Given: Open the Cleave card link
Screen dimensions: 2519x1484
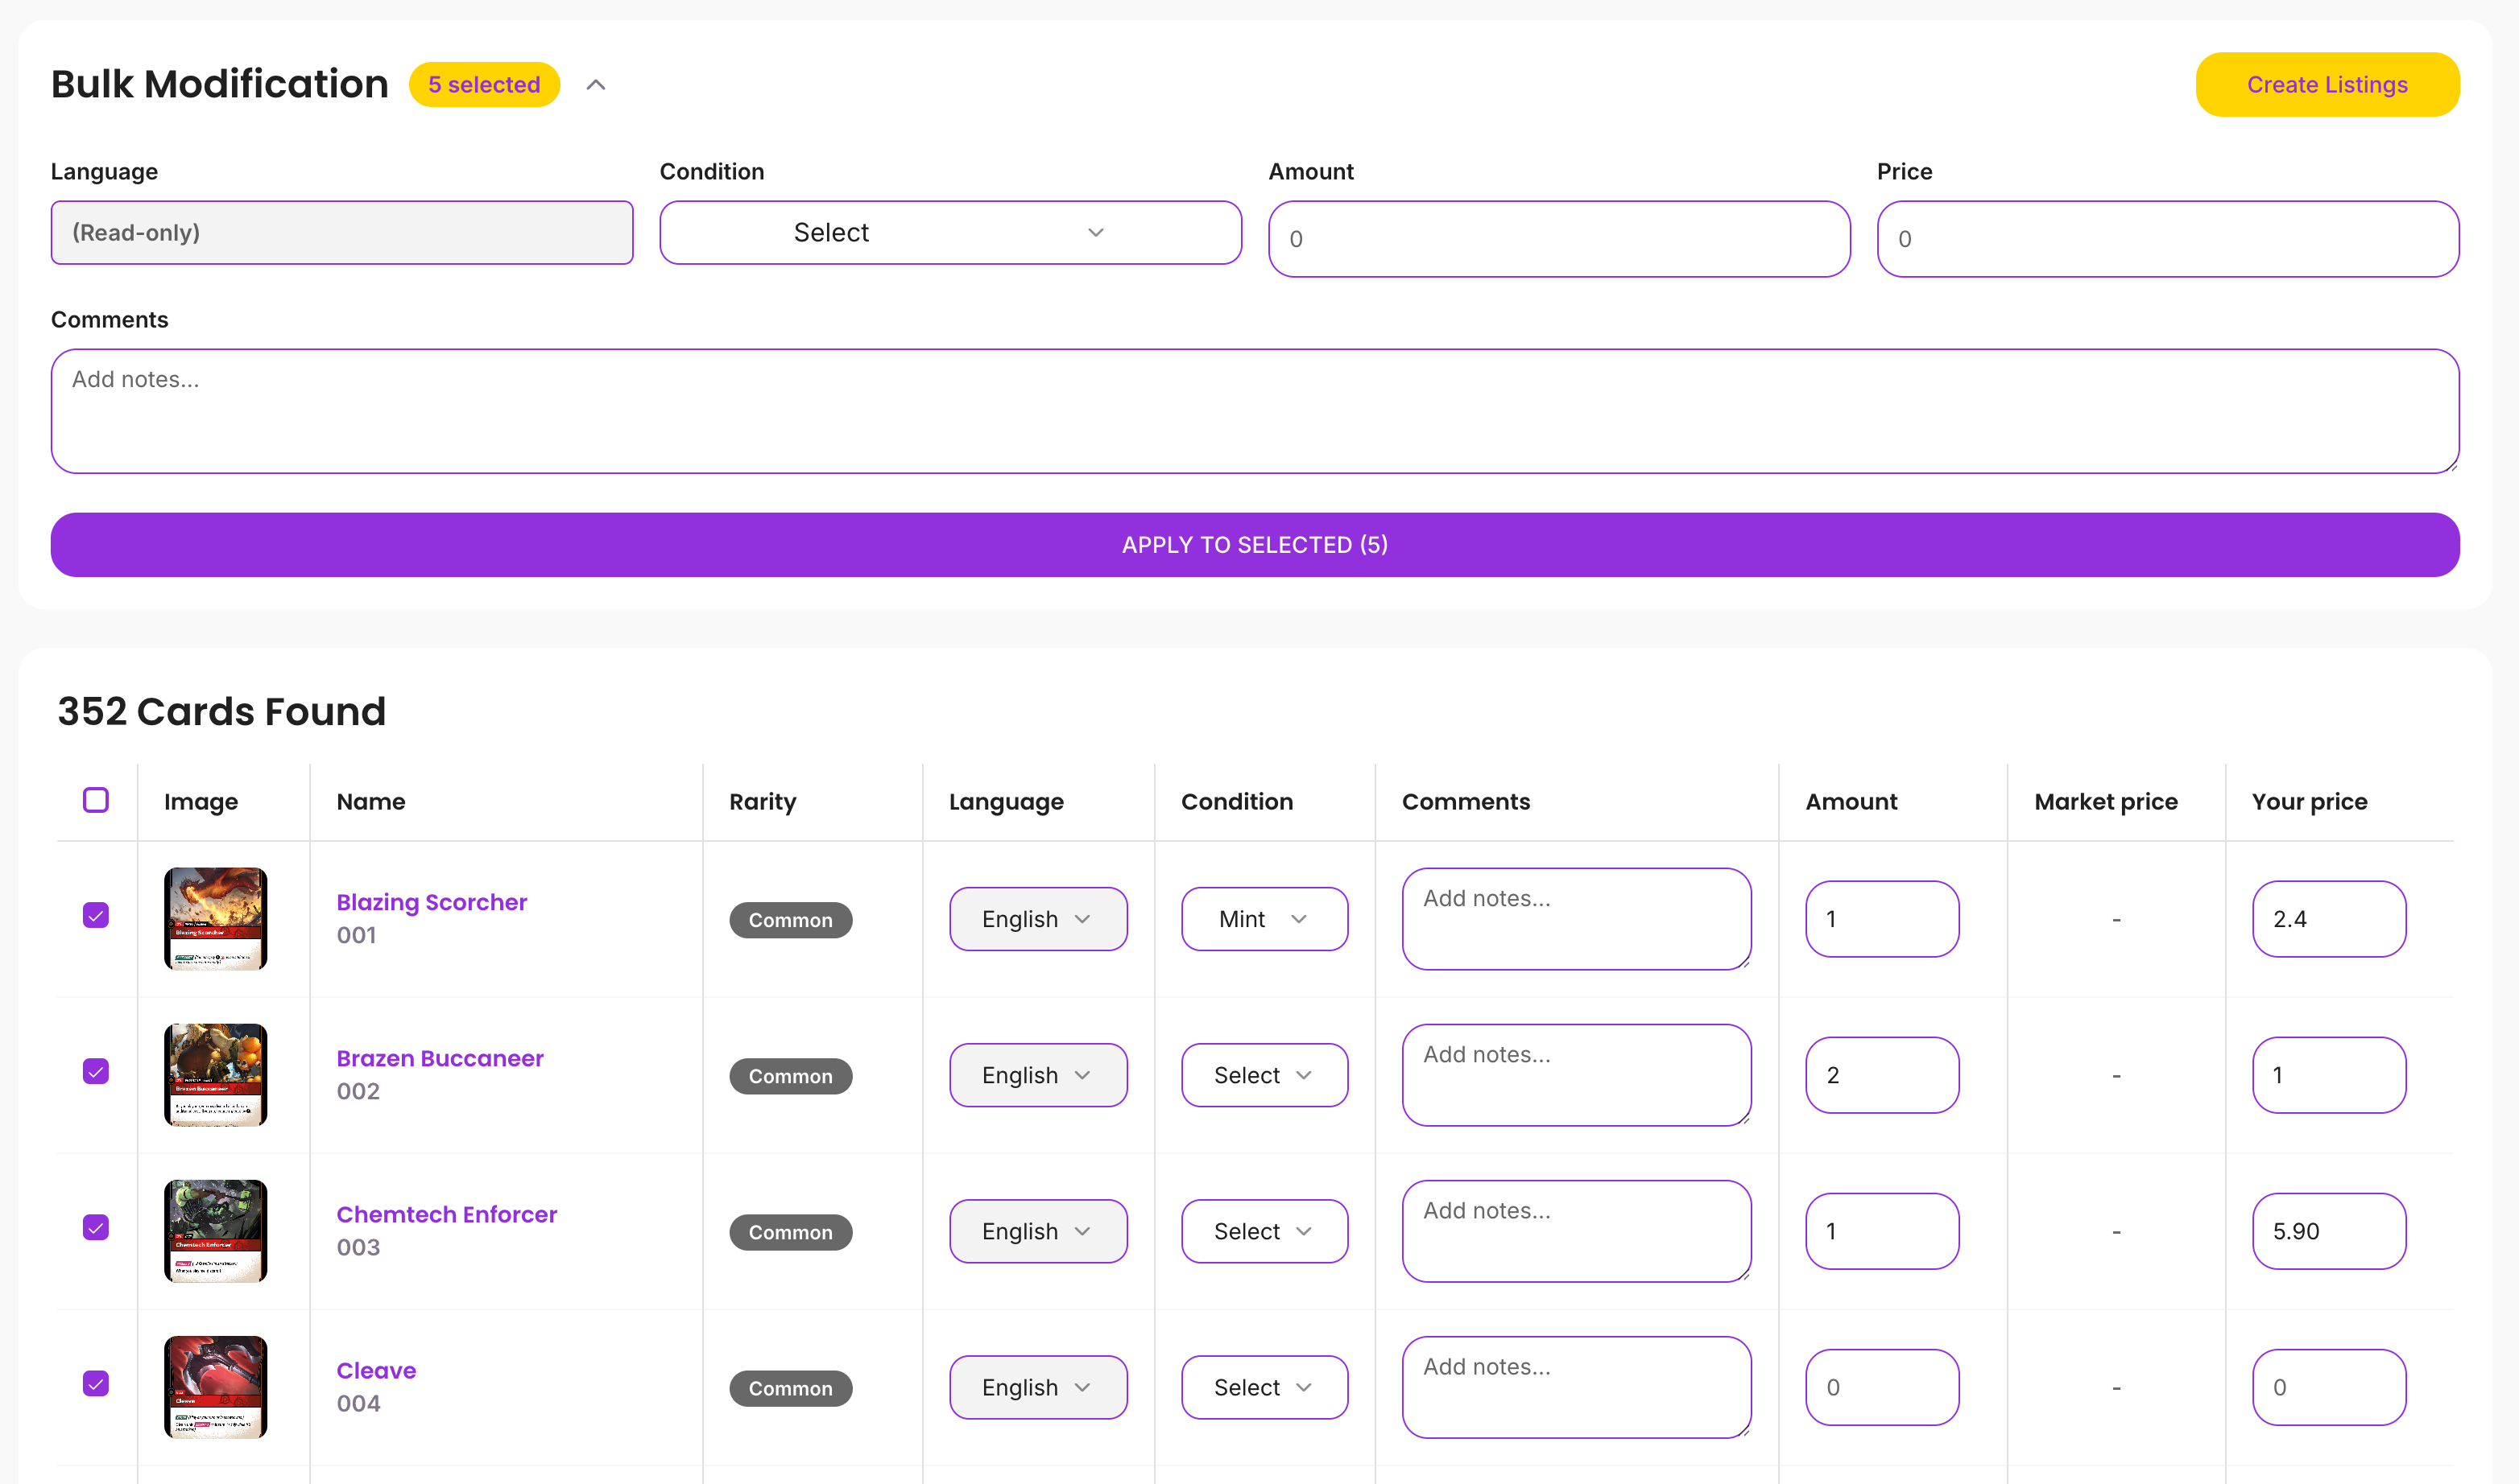Looking at the screenshot, I should tap(376, 1370).
